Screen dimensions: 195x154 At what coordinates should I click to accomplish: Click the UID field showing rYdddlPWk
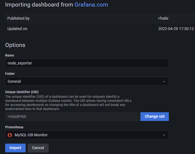point(73,117)
